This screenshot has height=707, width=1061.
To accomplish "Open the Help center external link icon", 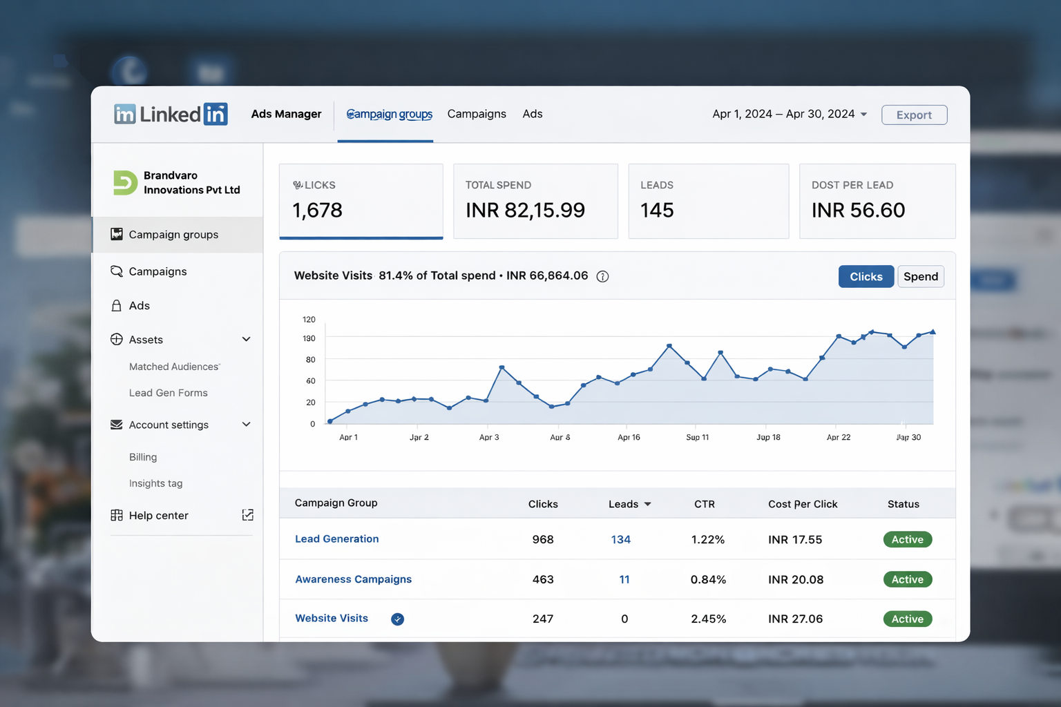I will 248,515.
